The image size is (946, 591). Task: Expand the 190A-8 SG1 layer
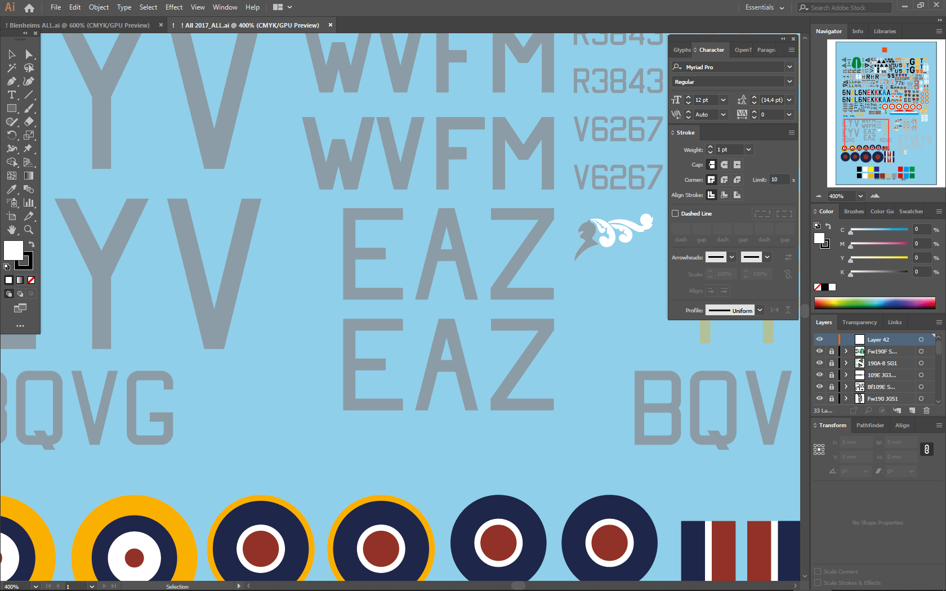[x=846, y=363]
